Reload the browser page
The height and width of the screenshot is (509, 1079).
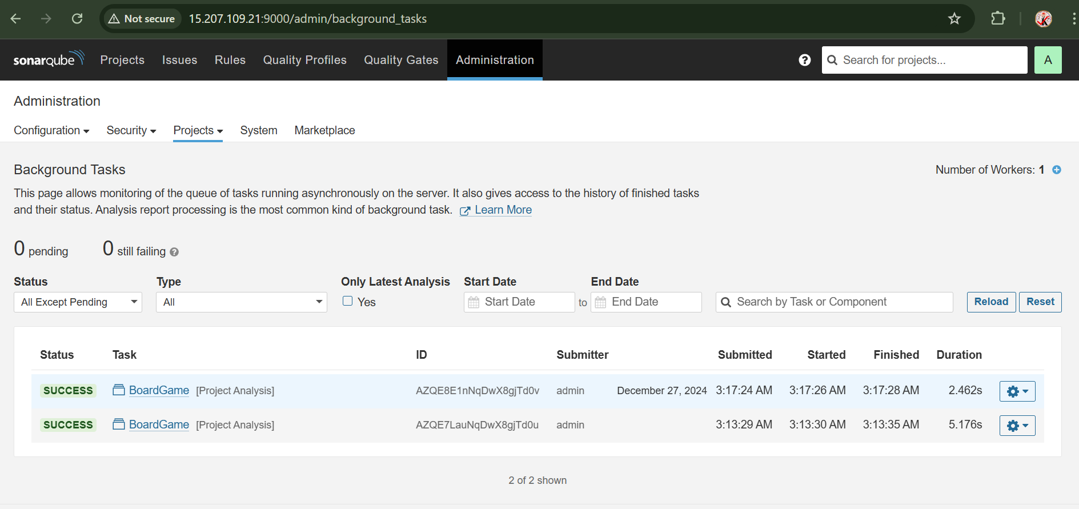(x=77, y=19)
